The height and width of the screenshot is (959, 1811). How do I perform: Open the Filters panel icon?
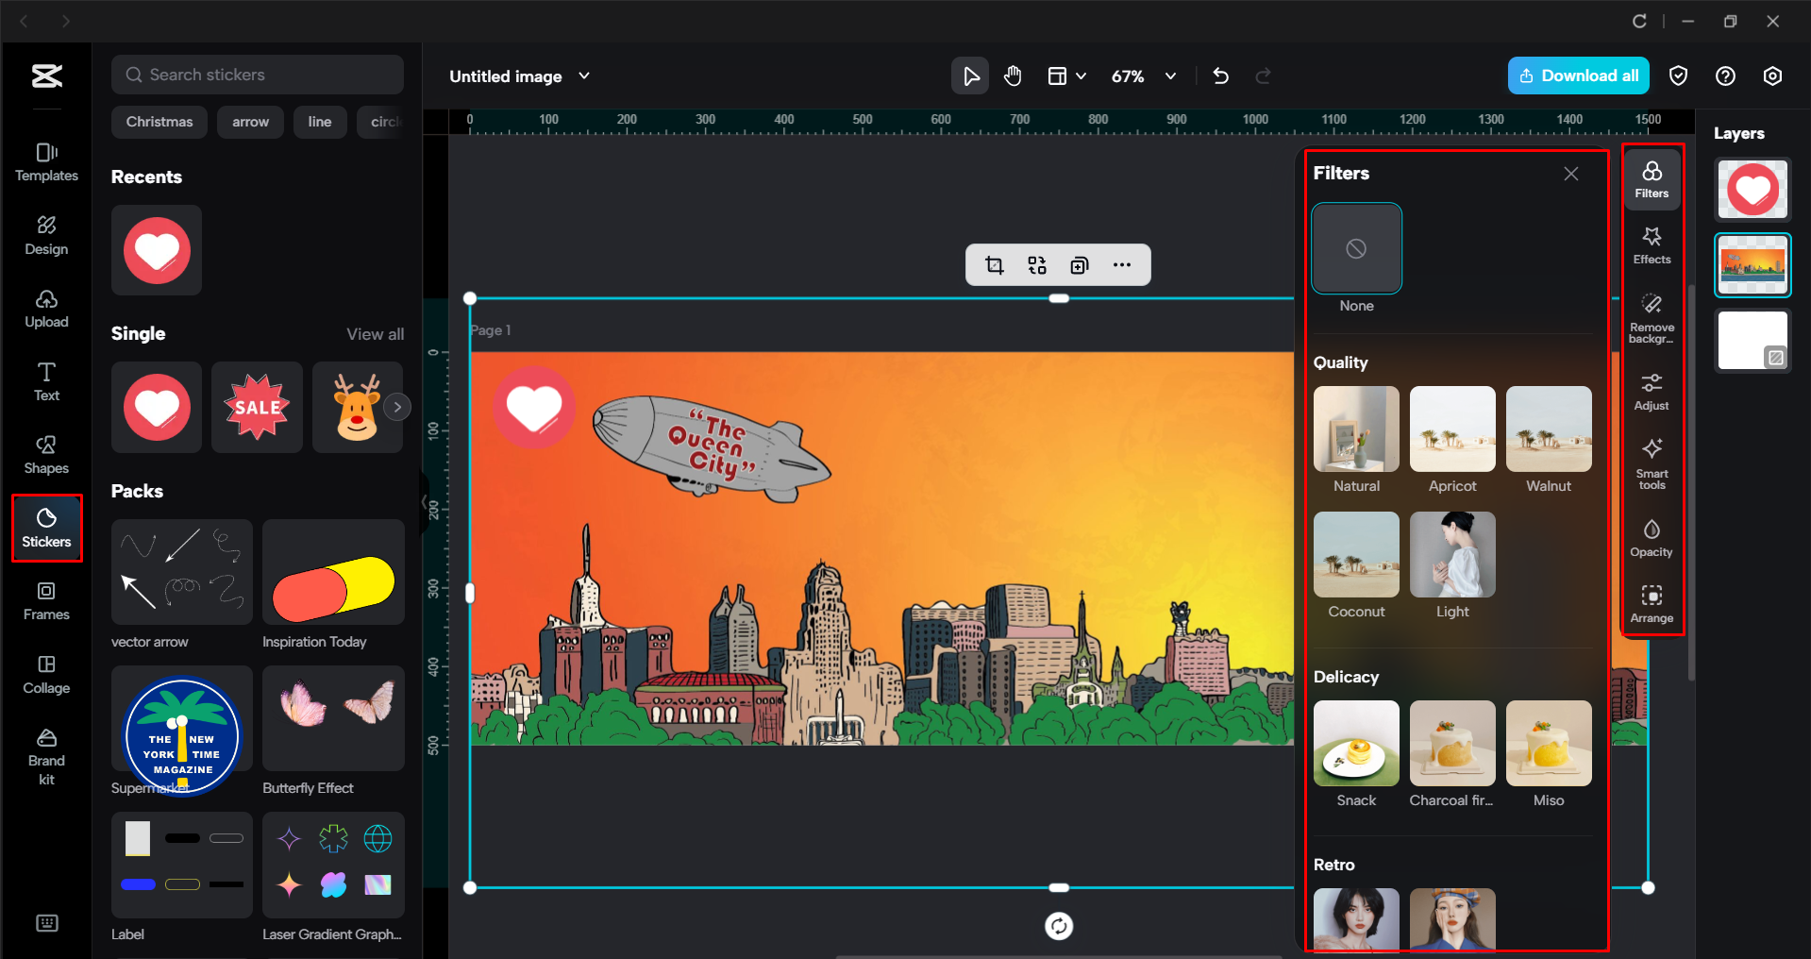coord(1652,178)
